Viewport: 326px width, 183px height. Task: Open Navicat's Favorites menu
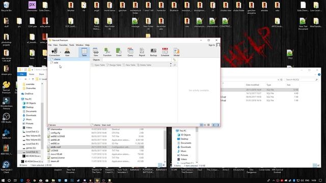point(63,45)
